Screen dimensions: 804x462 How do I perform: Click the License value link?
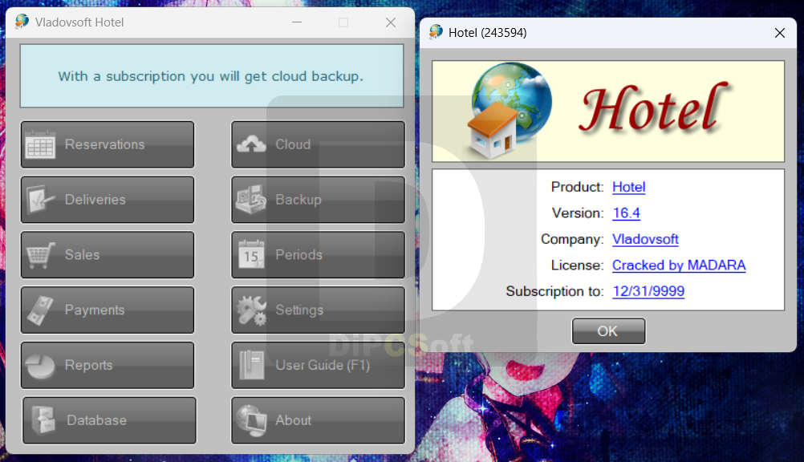(x=679, y=265)
